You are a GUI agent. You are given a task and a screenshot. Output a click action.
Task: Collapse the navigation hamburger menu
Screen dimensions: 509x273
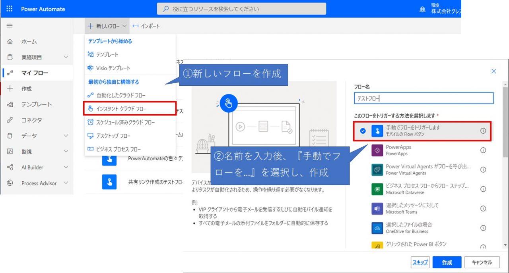pos(10,26)
